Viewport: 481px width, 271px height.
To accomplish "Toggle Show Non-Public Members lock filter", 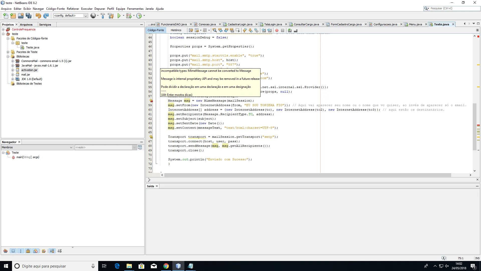I will click(x=28, y=251).
